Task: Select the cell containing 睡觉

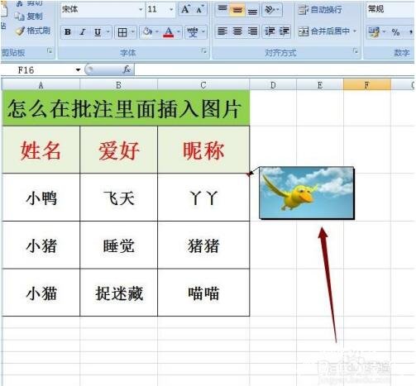Action: (118, 245)
